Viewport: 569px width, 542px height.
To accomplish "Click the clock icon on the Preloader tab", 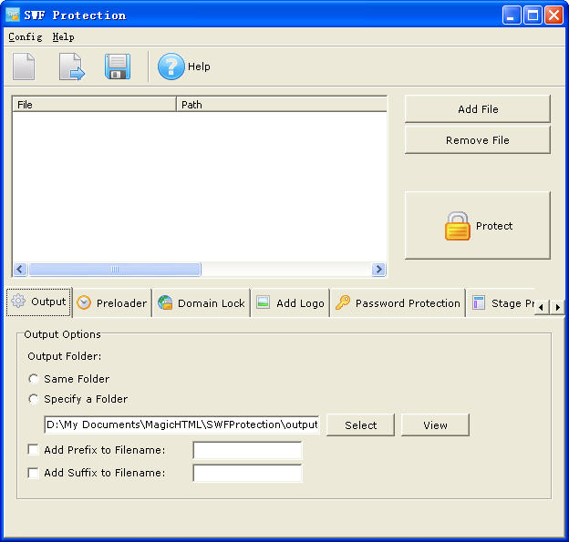I will coord(84,302).
